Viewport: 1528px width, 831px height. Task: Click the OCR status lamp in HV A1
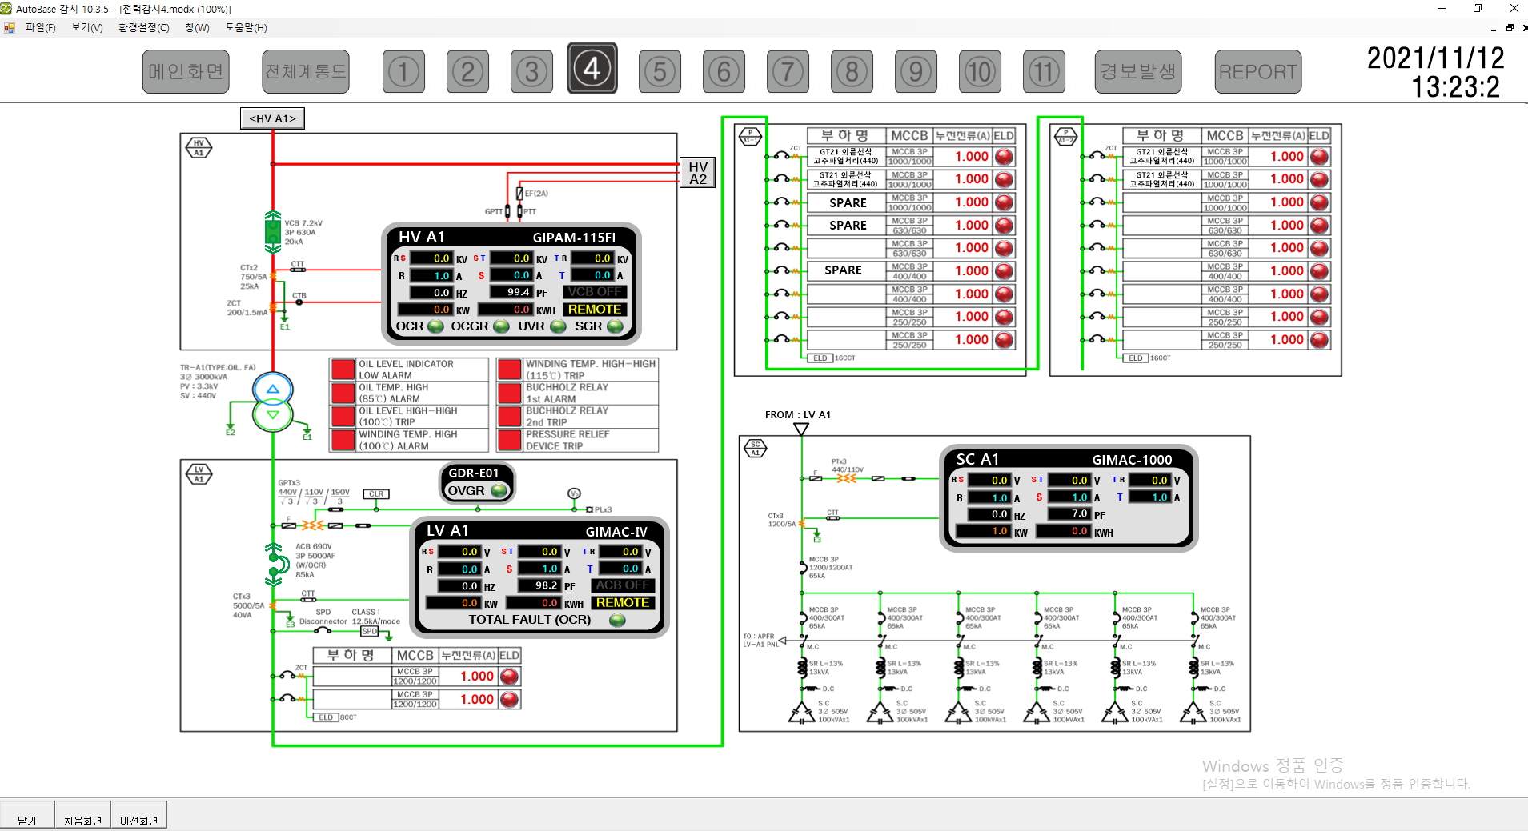tap(436, 326)
